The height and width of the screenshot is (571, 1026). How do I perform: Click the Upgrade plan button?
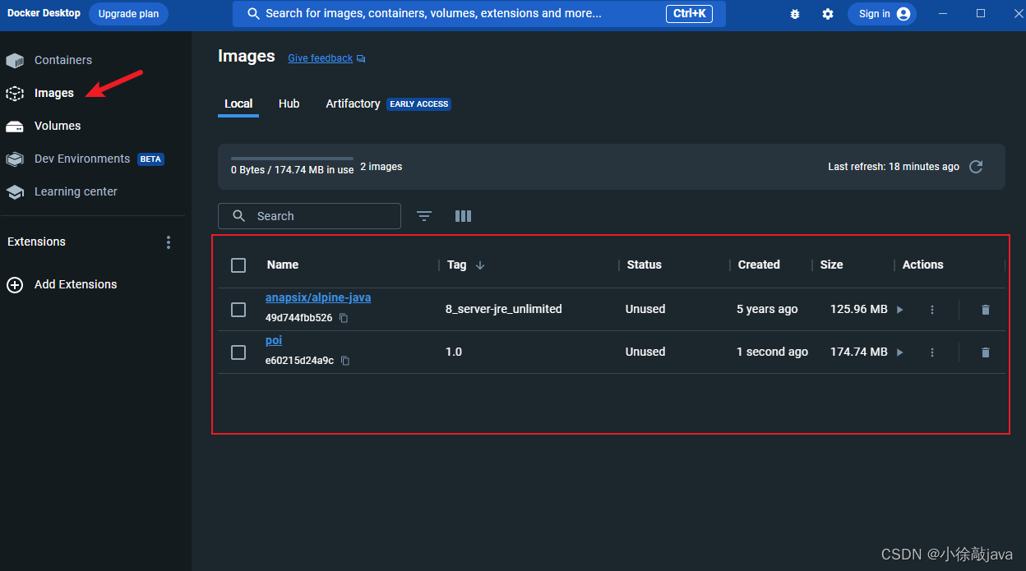[128, 14]
